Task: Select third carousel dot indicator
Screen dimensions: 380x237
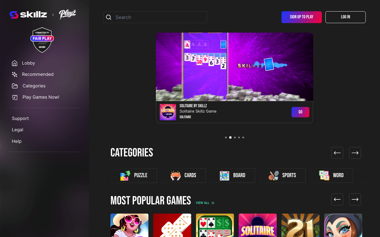Action: pyautogui.click(x=235, y=137)
